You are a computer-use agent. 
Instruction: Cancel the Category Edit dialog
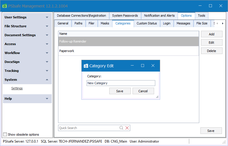tap(143, 91)
